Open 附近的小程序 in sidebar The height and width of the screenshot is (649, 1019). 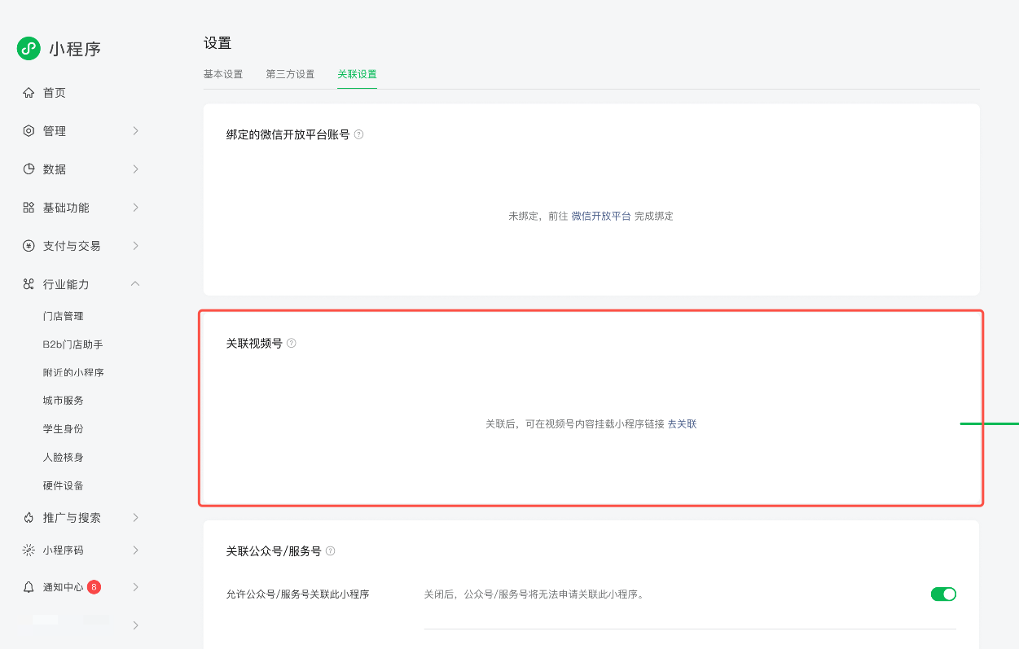(73, 372)
